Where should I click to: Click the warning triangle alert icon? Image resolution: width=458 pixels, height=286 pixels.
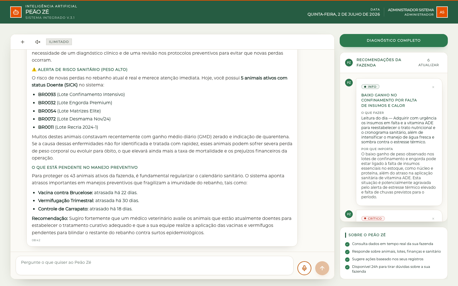pyautogui.click(x=34, y=70)
